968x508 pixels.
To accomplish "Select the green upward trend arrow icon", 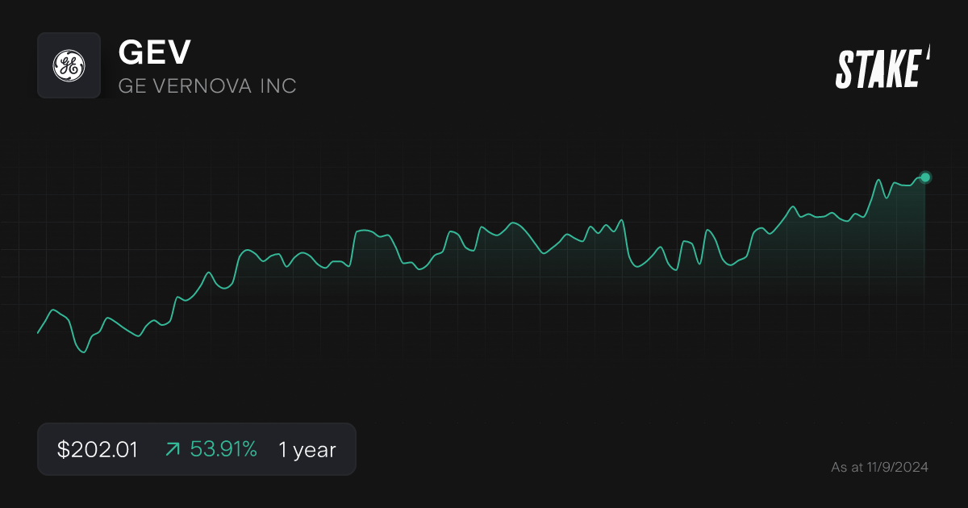I will (x=172, y=449).
